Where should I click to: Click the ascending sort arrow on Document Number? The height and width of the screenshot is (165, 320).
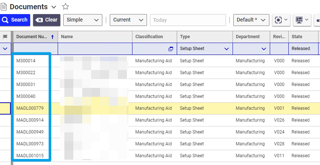52,37
